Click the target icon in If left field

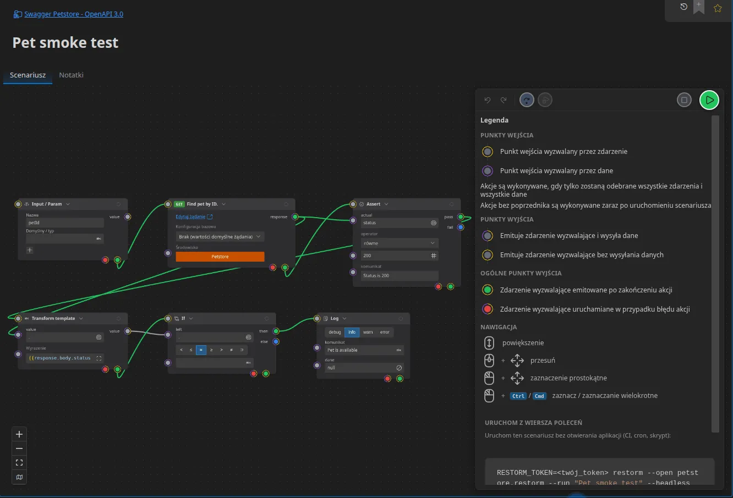249,337
